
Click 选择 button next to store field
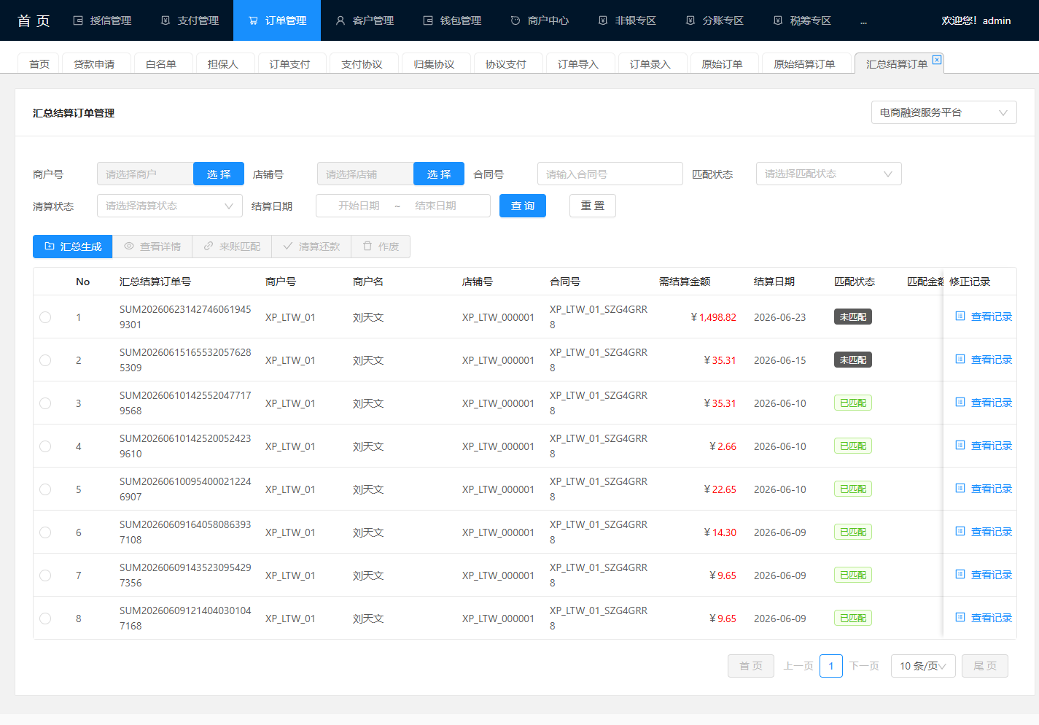(439, 174)
